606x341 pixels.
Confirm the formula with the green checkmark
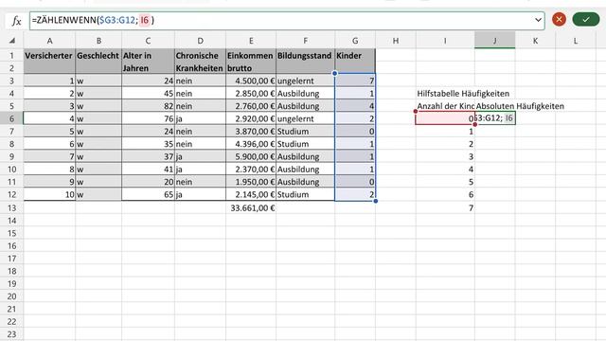tap(585, 19)
